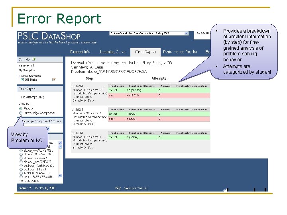This screenshot has width=287, height=215.
Task: Click the Knowledge Component Models panel header
Action: [x=40, y=121]
